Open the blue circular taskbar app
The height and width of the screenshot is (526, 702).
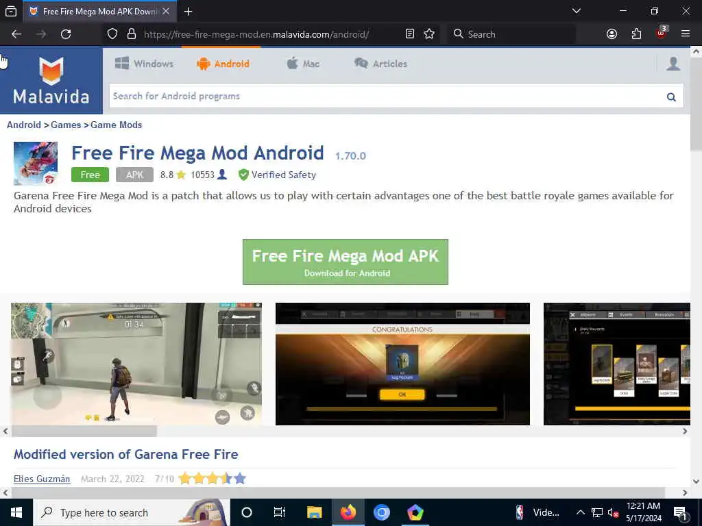(x=381, y=512)
